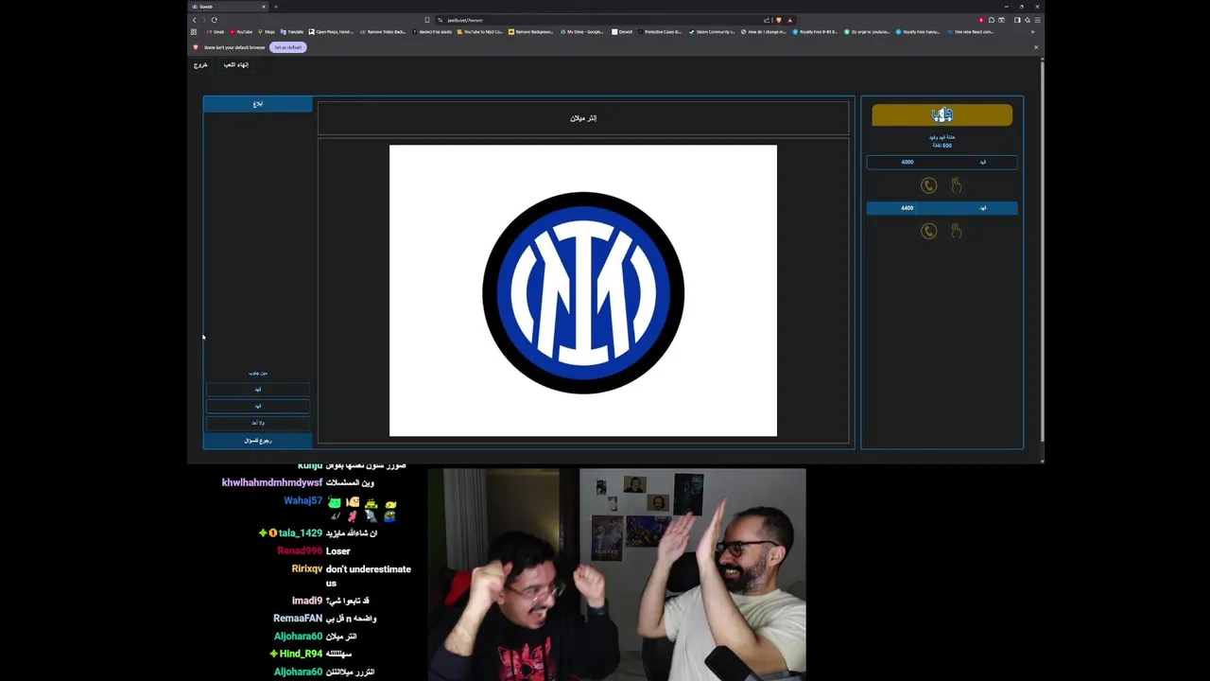Open the YouTube bookmark
This screenshot has height=681, width=1210.
[241, 32]
